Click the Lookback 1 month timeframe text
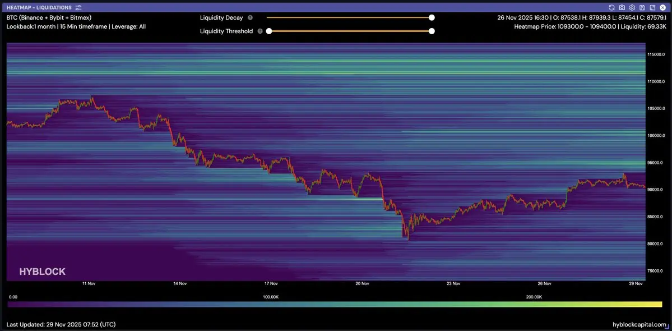Viewport: 672px width, 331px height. click(x=76, y=26)
